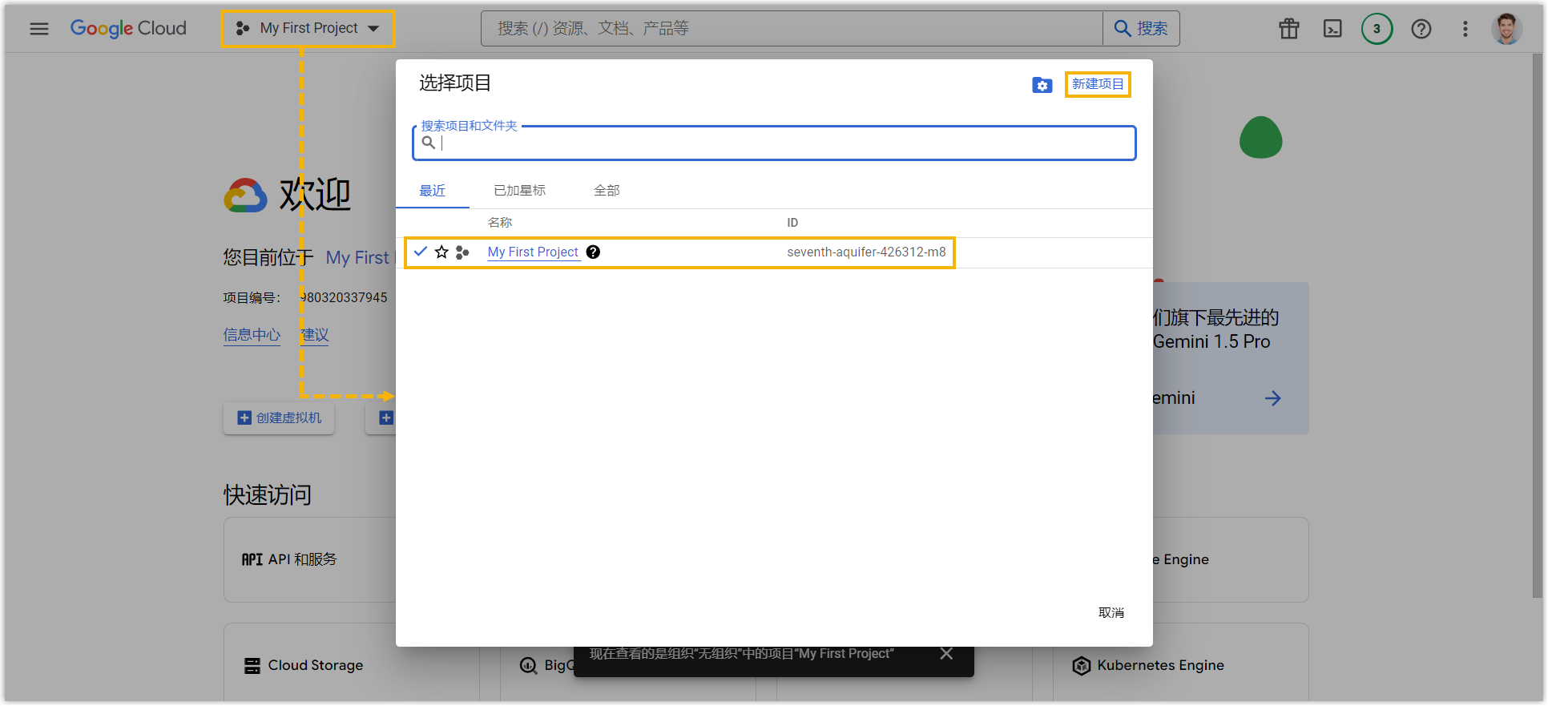
Task: Switch to the 已加星标 tab
Action: click(519, 191)
